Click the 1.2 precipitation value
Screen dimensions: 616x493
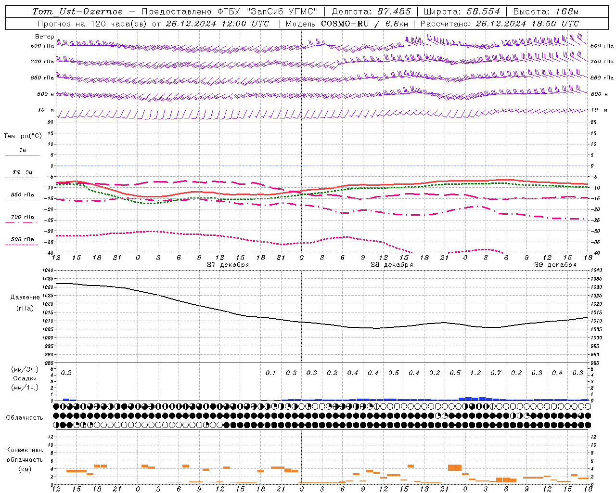click(475, 373)
